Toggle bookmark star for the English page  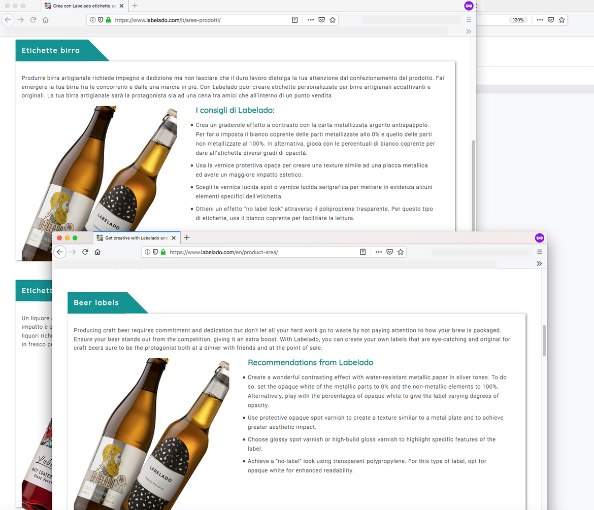(401, 252)
